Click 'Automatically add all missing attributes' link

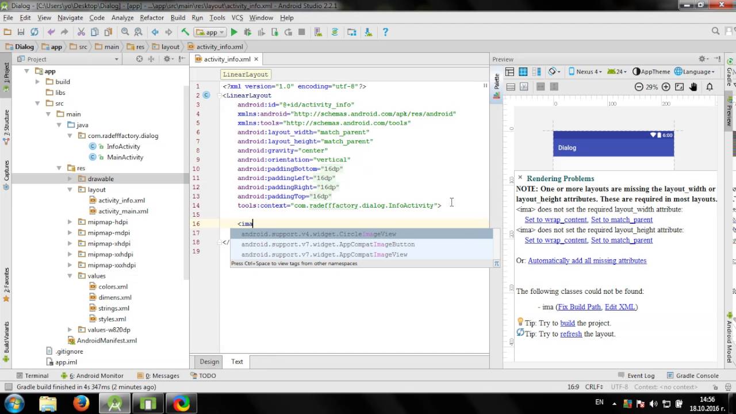coord(587,260)
